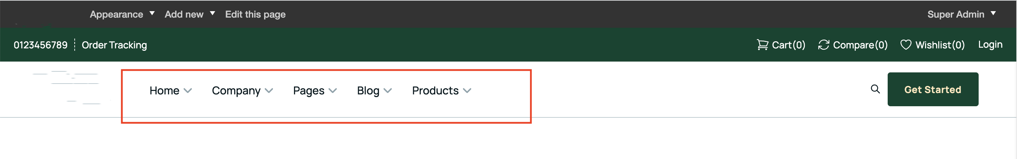Screen dimensions: 1017x159
Task: Open the Products navigation item
Action: click(435, 91)
